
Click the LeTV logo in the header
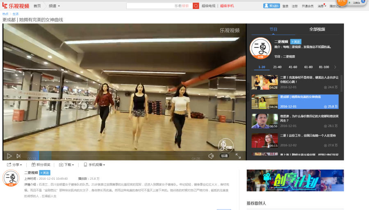coord(16,6)
